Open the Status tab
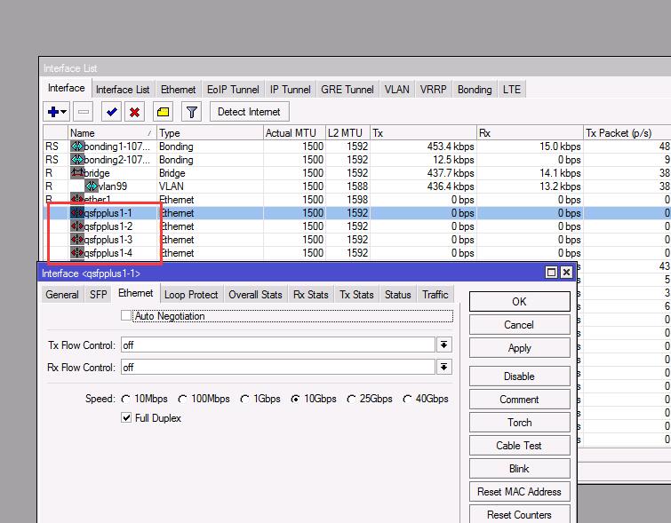This screenshot has width=671, height=523. pyautogui.click(x=397, y=295)
